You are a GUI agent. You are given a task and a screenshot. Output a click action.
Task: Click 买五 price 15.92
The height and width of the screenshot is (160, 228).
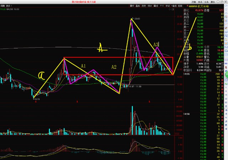pos(200,43)
